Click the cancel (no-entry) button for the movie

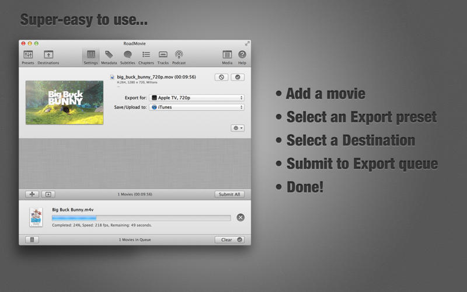221,77
